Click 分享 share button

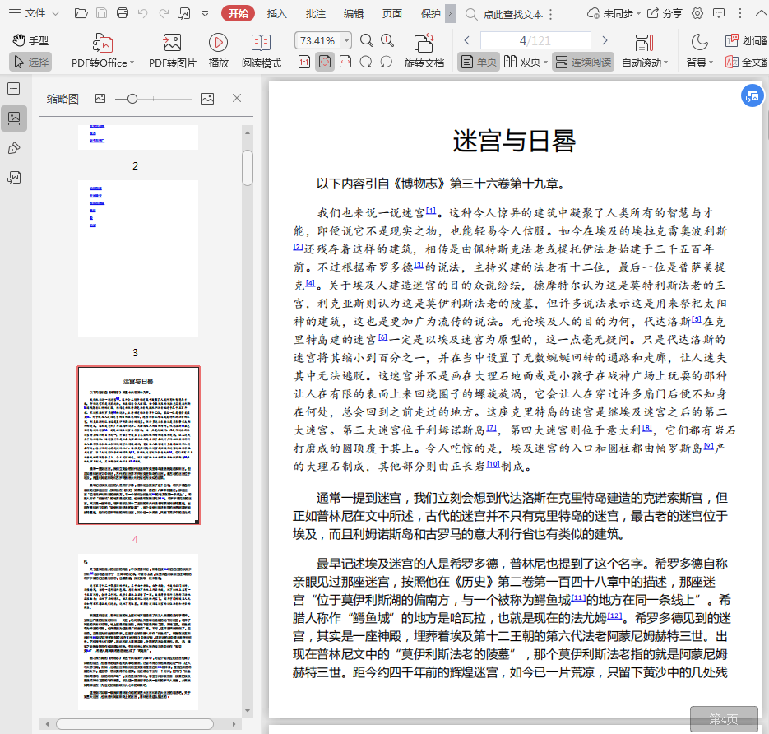[x=665, y=13]
